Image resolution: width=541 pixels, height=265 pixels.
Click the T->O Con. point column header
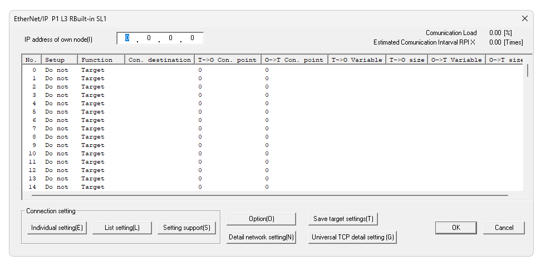coord(228,60)
